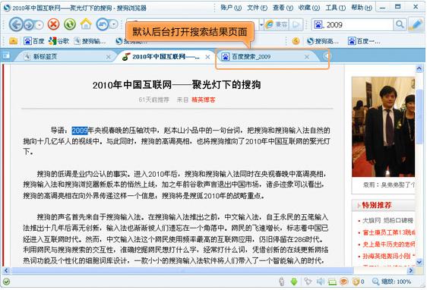
Task: Open the 富士康员工第13跳 link
Action: point(389,232)
